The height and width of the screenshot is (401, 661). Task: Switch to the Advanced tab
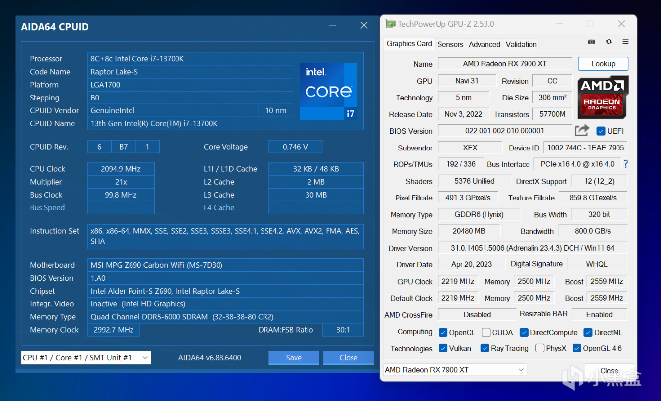pyautogui.click(x=484, y=44)
